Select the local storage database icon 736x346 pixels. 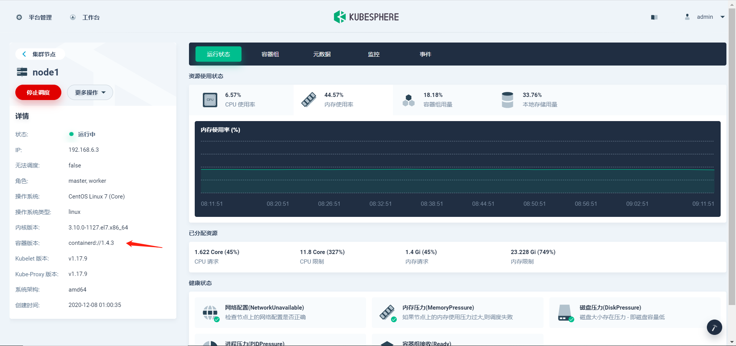508,100
